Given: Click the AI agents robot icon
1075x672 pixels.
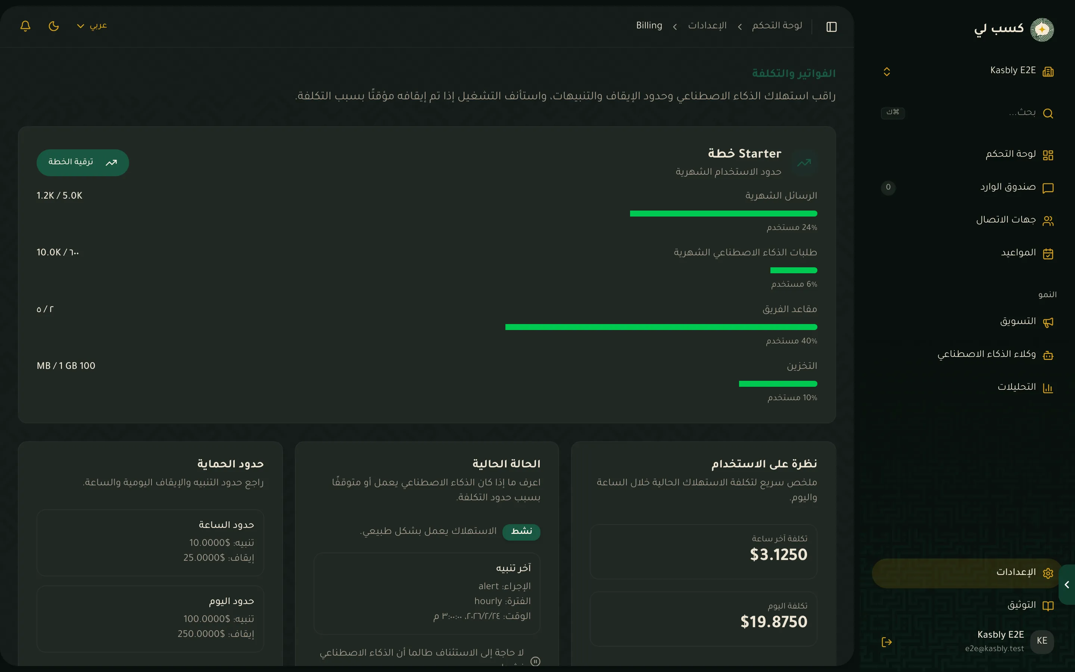Looking at the screenshot, I should tap(1048, 355).
